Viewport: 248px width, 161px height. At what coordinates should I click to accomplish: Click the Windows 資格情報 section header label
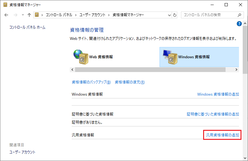pyautogui.click(x=87, y=94)
